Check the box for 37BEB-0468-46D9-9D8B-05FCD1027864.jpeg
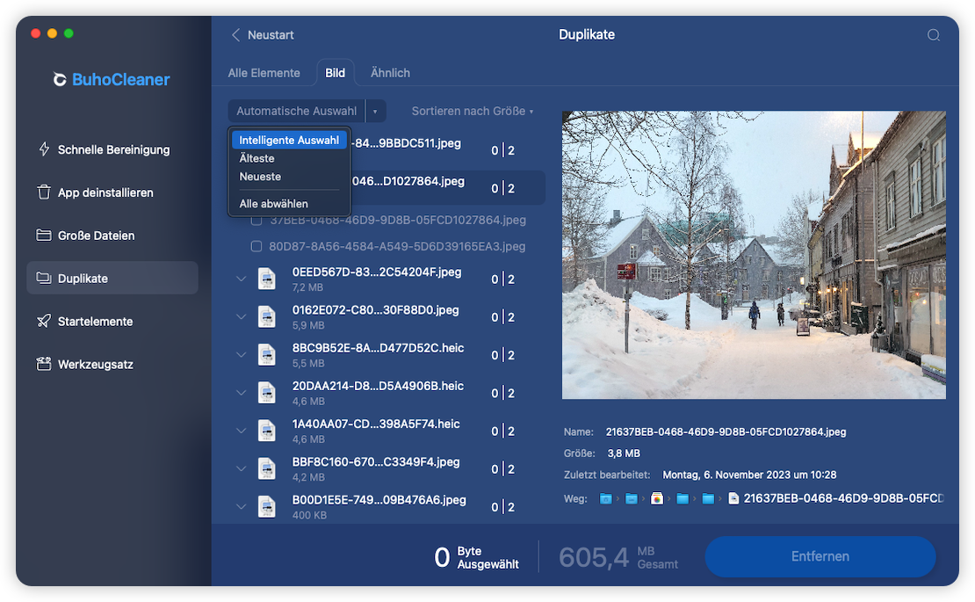The height and width of the screenshot is (602, 975). click(x=256, y=221)
